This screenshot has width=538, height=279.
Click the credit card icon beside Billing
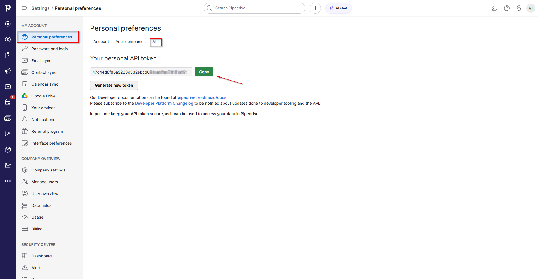click(x=25, y=229)
